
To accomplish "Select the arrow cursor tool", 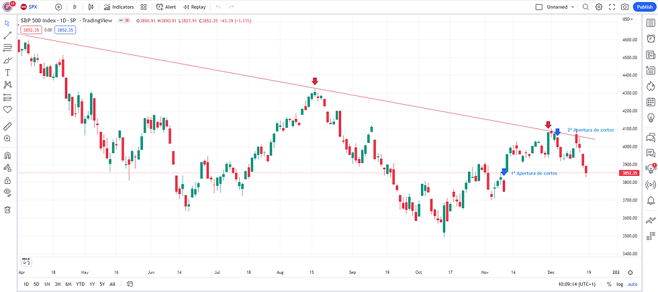I will 7,23.
